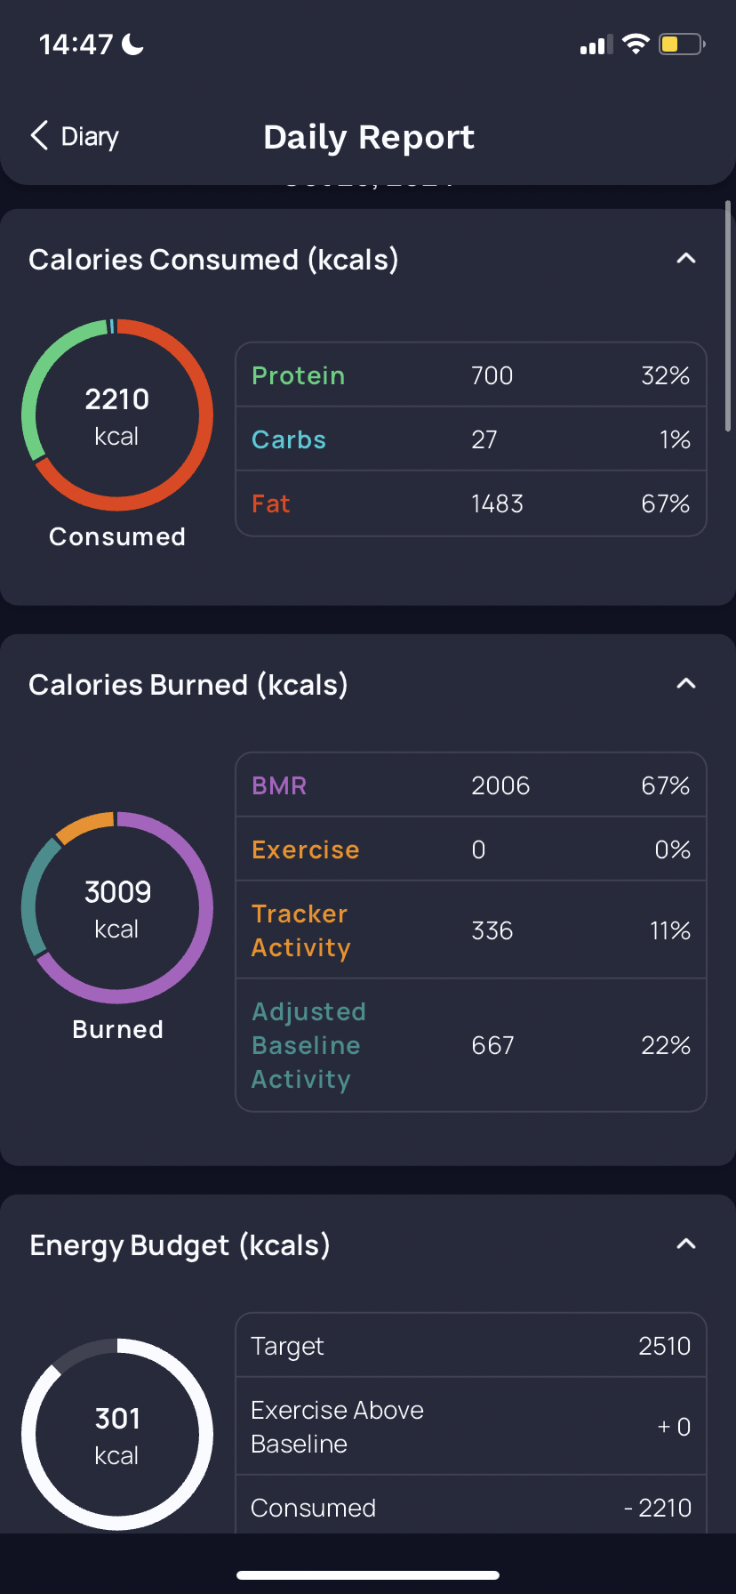Tap the 3009 kcal burned donut chart

117,908
